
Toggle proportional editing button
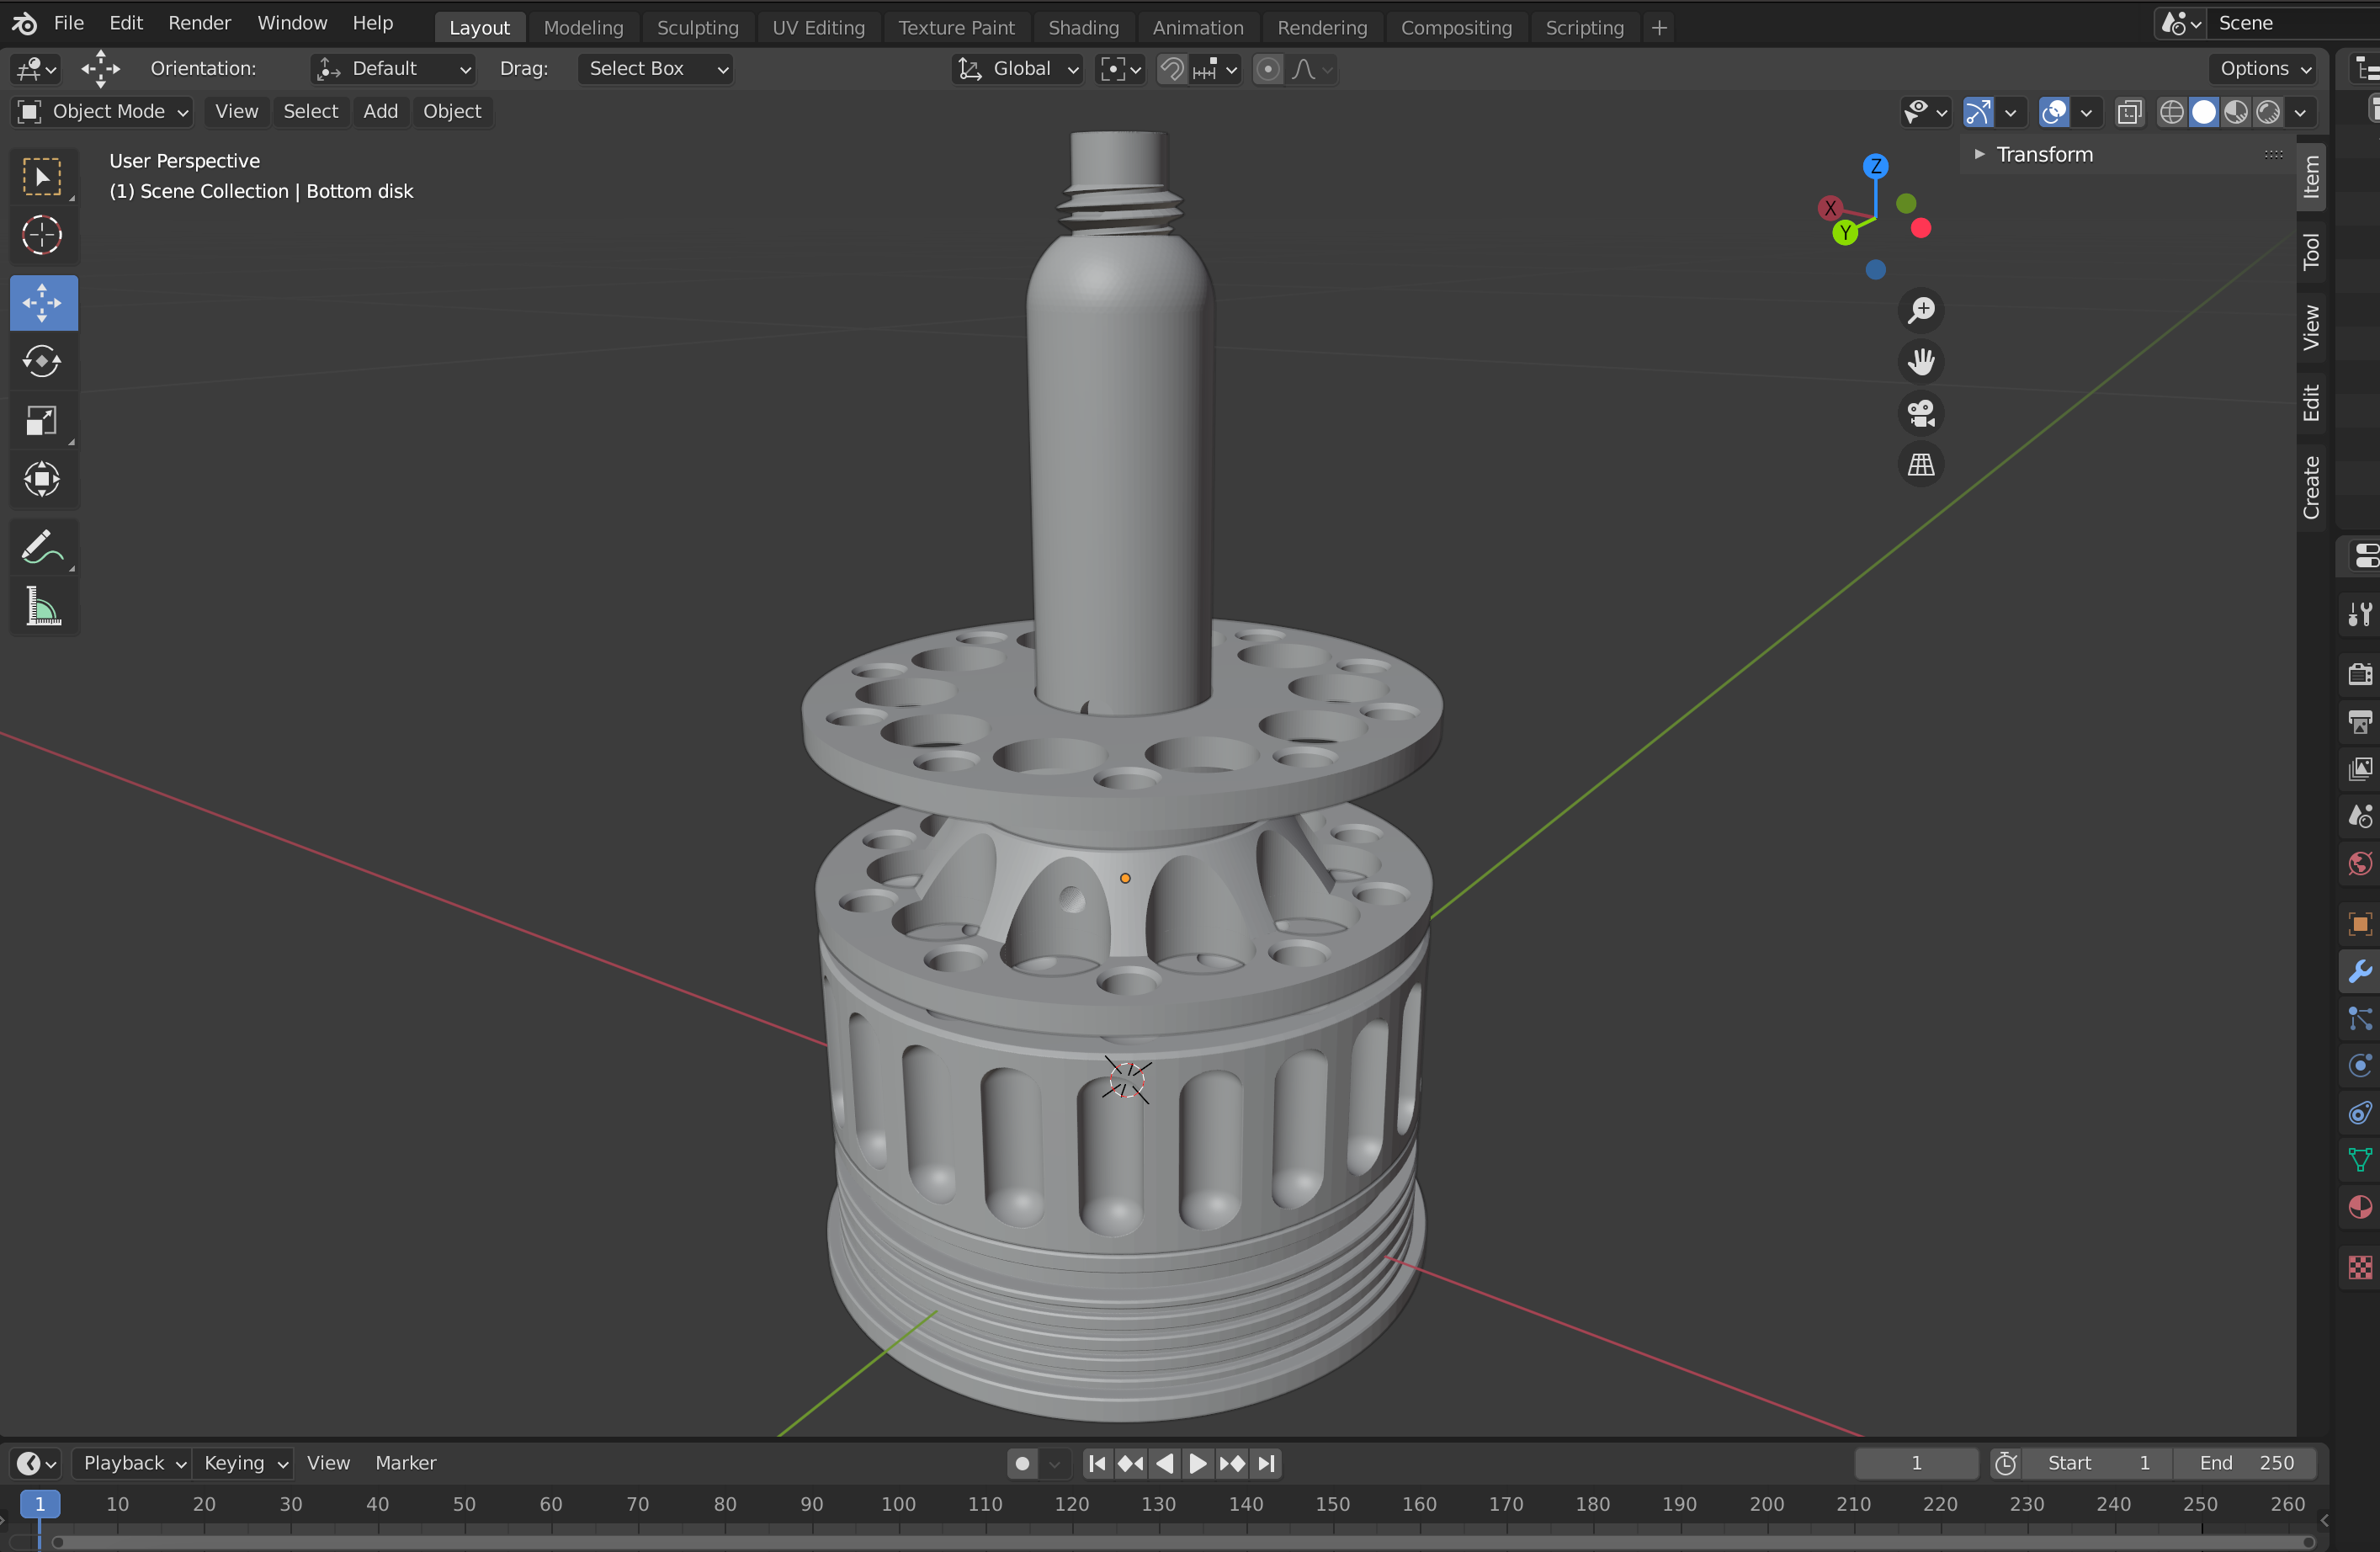pos(1267,69)
